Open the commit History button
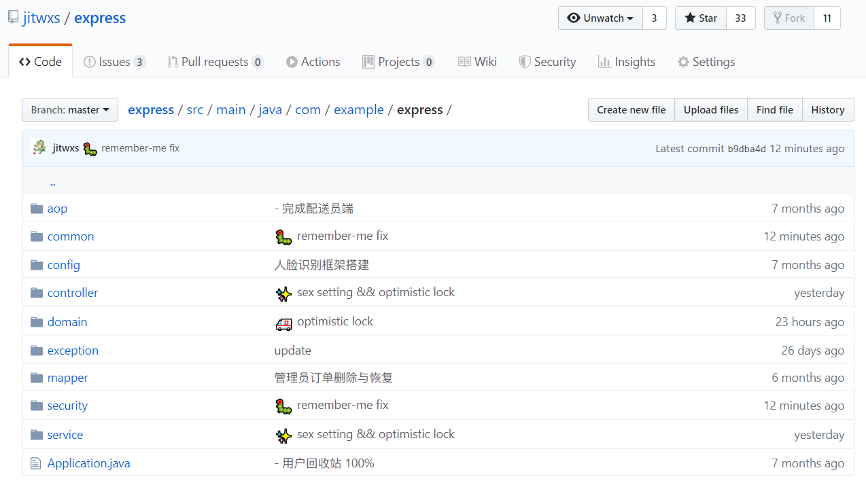This screenshot has width=866, height=483. [x=828, y=110]
